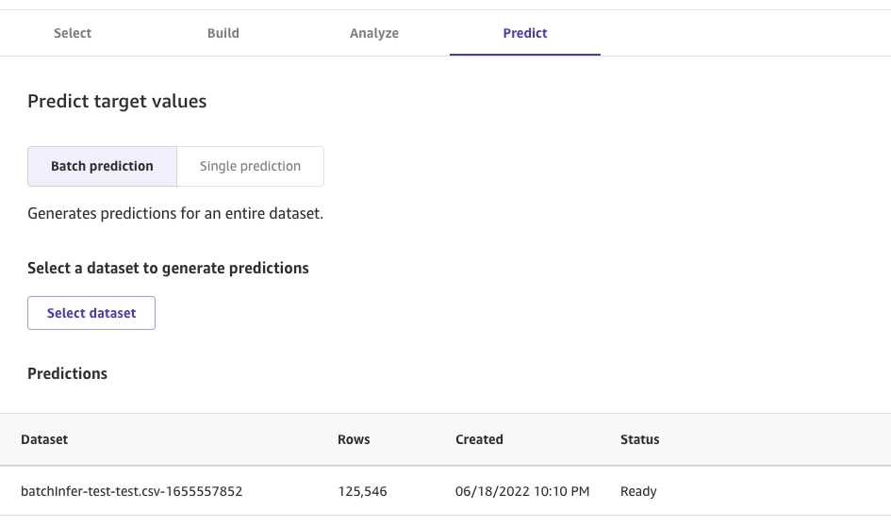The height and width of the screenshot is (526, 891).
Task: Sort by the Created column header
Action: click(479, 439)
